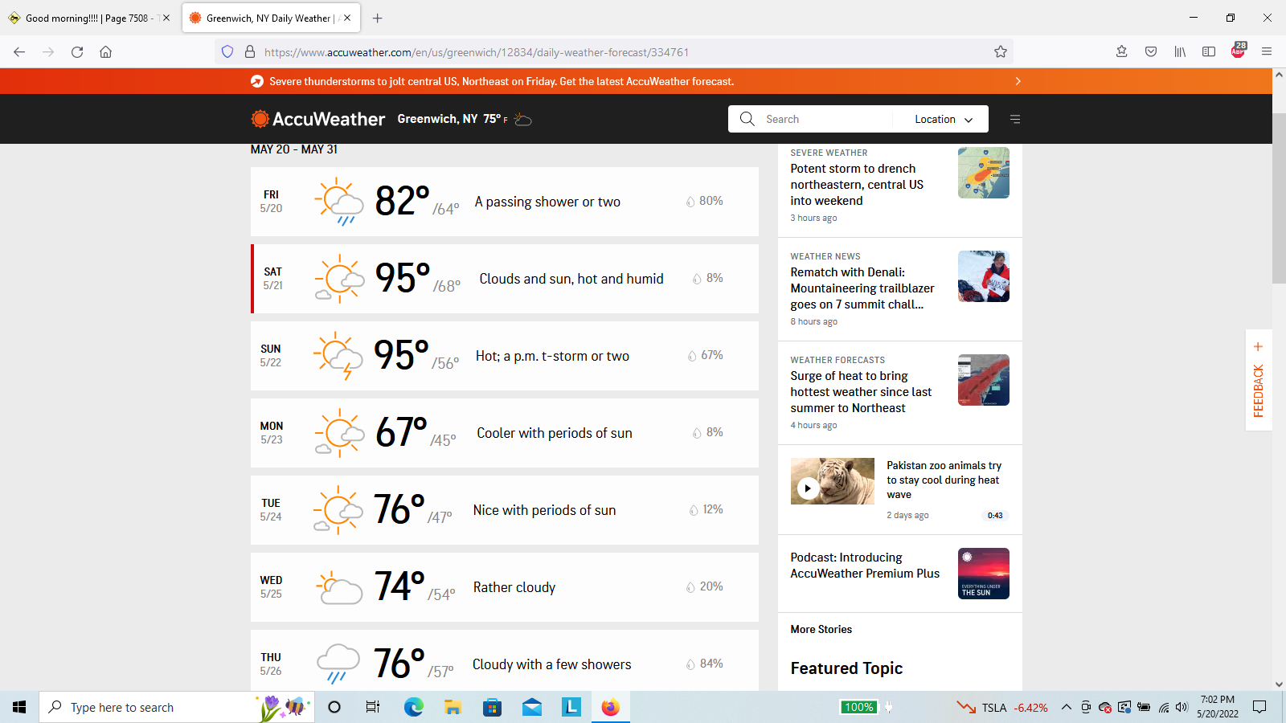Open the AccuWeather hamburger menu

1015,119
